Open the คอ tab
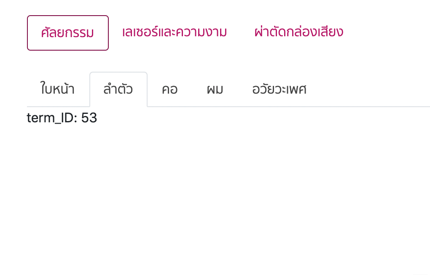This screenshot has height=275, width=430. click(x=169, y=89)
